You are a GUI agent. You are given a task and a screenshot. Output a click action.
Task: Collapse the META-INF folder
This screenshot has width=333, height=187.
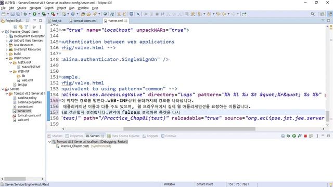tap(10, 63)
